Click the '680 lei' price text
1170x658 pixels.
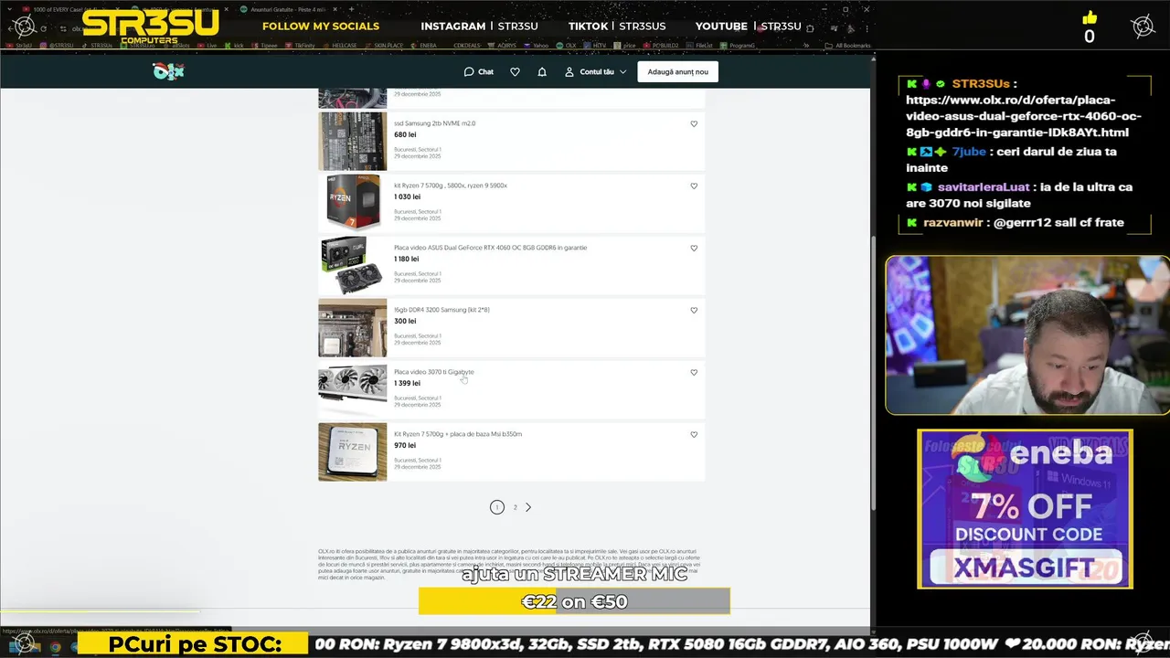click(405, 134)
